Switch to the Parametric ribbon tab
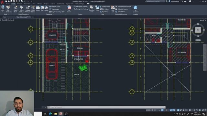The image size is (207, 116). coord(27,4)
